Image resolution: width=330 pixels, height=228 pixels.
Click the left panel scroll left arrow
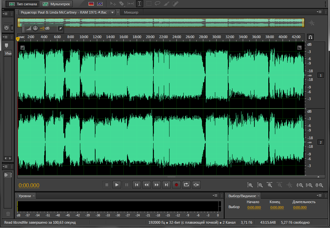[x=6, y=158]
